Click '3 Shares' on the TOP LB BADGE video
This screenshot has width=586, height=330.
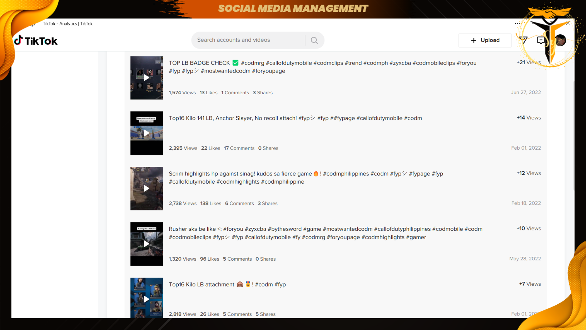pos(263,93)
